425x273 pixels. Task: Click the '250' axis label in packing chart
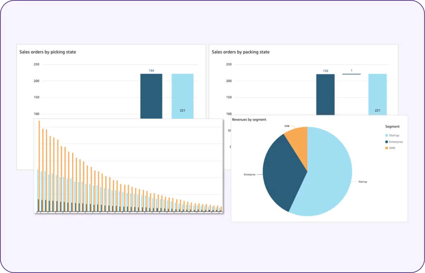229,64
